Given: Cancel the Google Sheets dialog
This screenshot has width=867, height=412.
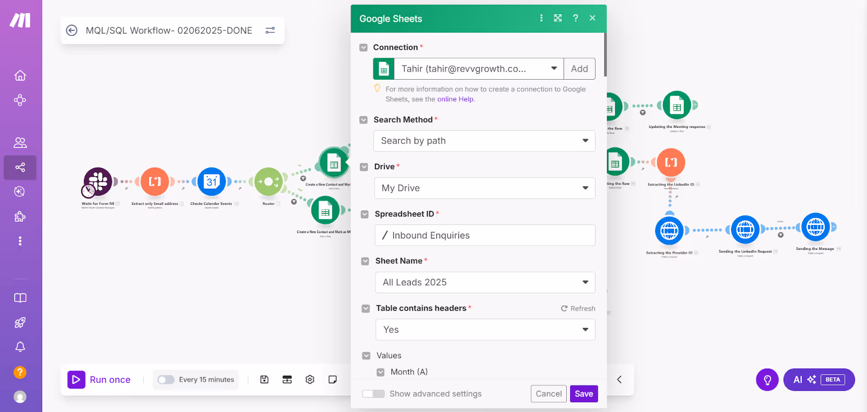Looking at the screenshot, I should point(549,394).
